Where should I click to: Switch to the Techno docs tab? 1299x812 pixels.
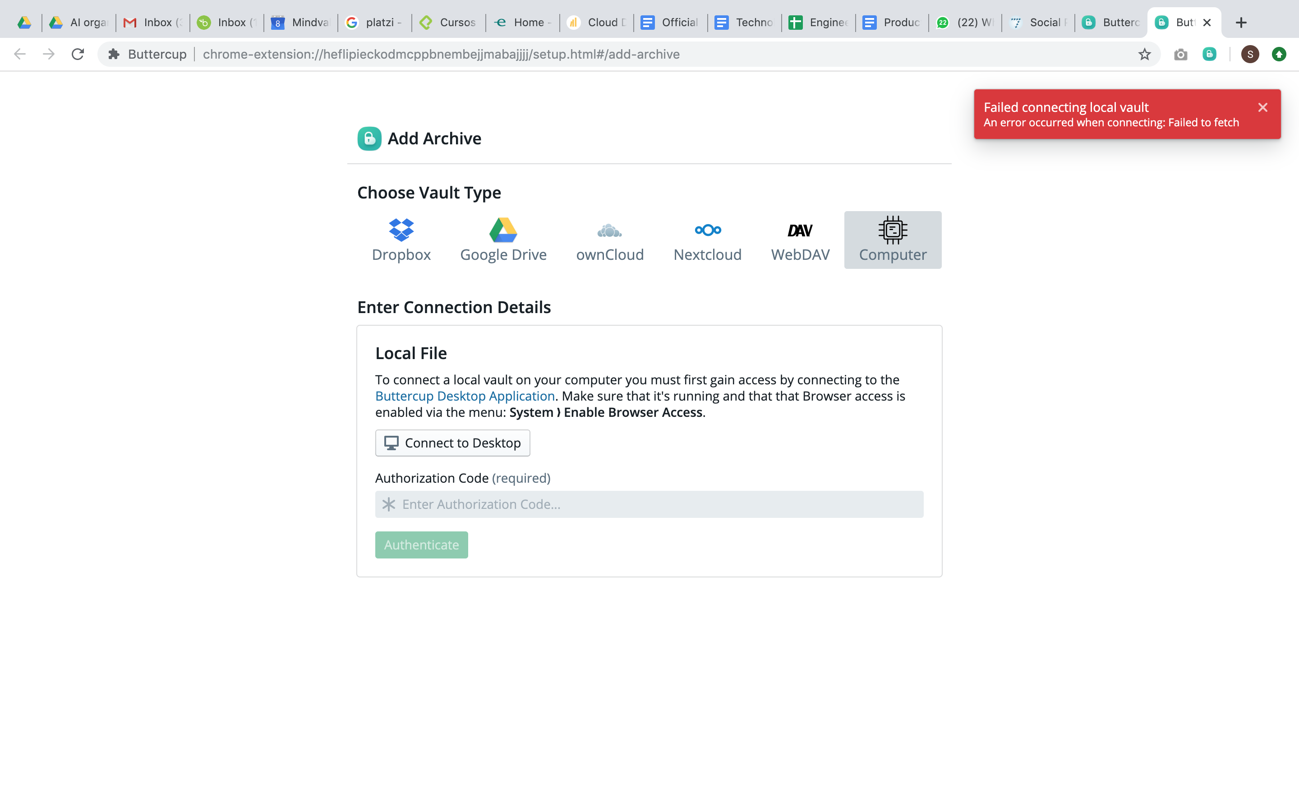(x=745, y=23)
